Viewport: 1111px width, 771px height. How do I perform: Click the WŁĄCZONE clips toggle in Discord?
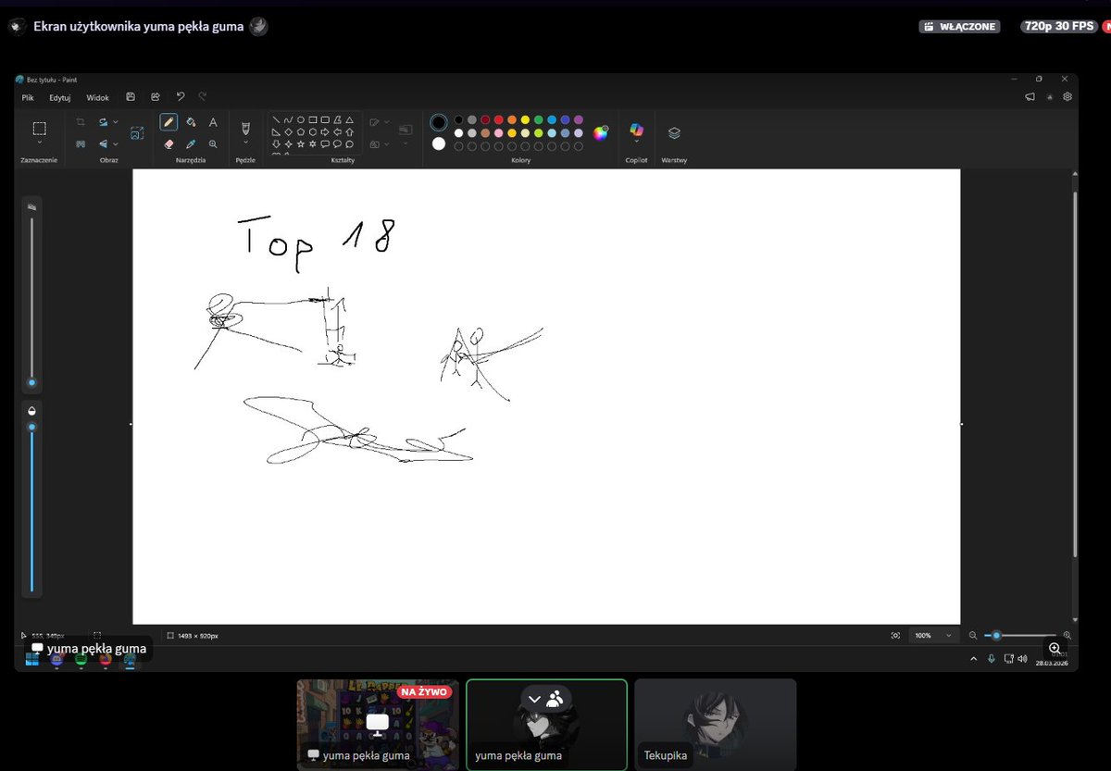tap(959, 27)
